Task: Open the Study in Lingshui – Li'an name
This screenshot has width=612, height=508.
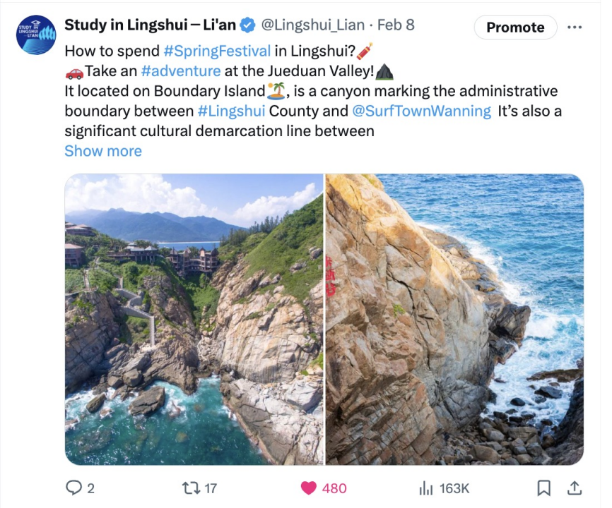Action: point(151,25)
